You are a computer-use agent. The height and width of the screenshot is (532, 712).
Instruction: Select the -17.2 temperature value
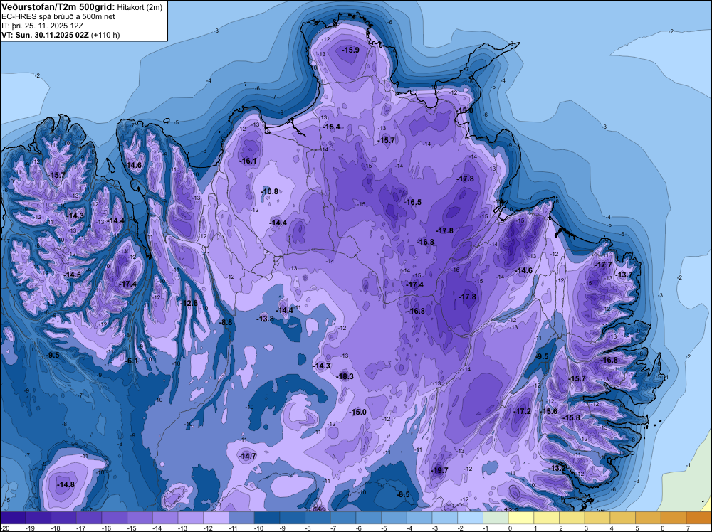pos(522,411)
